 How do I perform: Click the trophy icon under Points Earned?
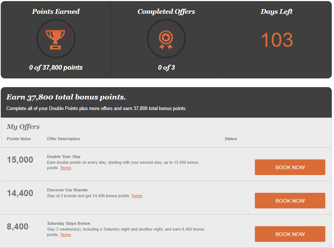[x=56, y=40]
